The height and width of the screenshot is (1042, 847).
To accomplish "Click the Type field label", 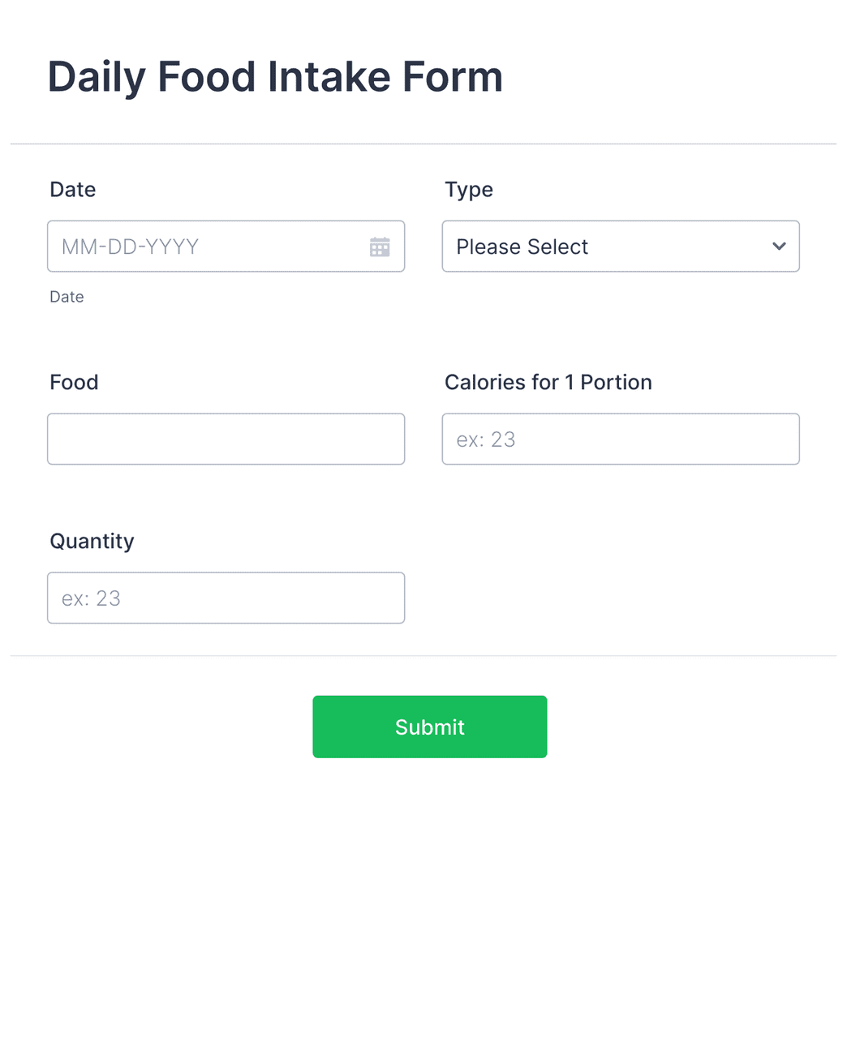I will [x=468, y=189].
